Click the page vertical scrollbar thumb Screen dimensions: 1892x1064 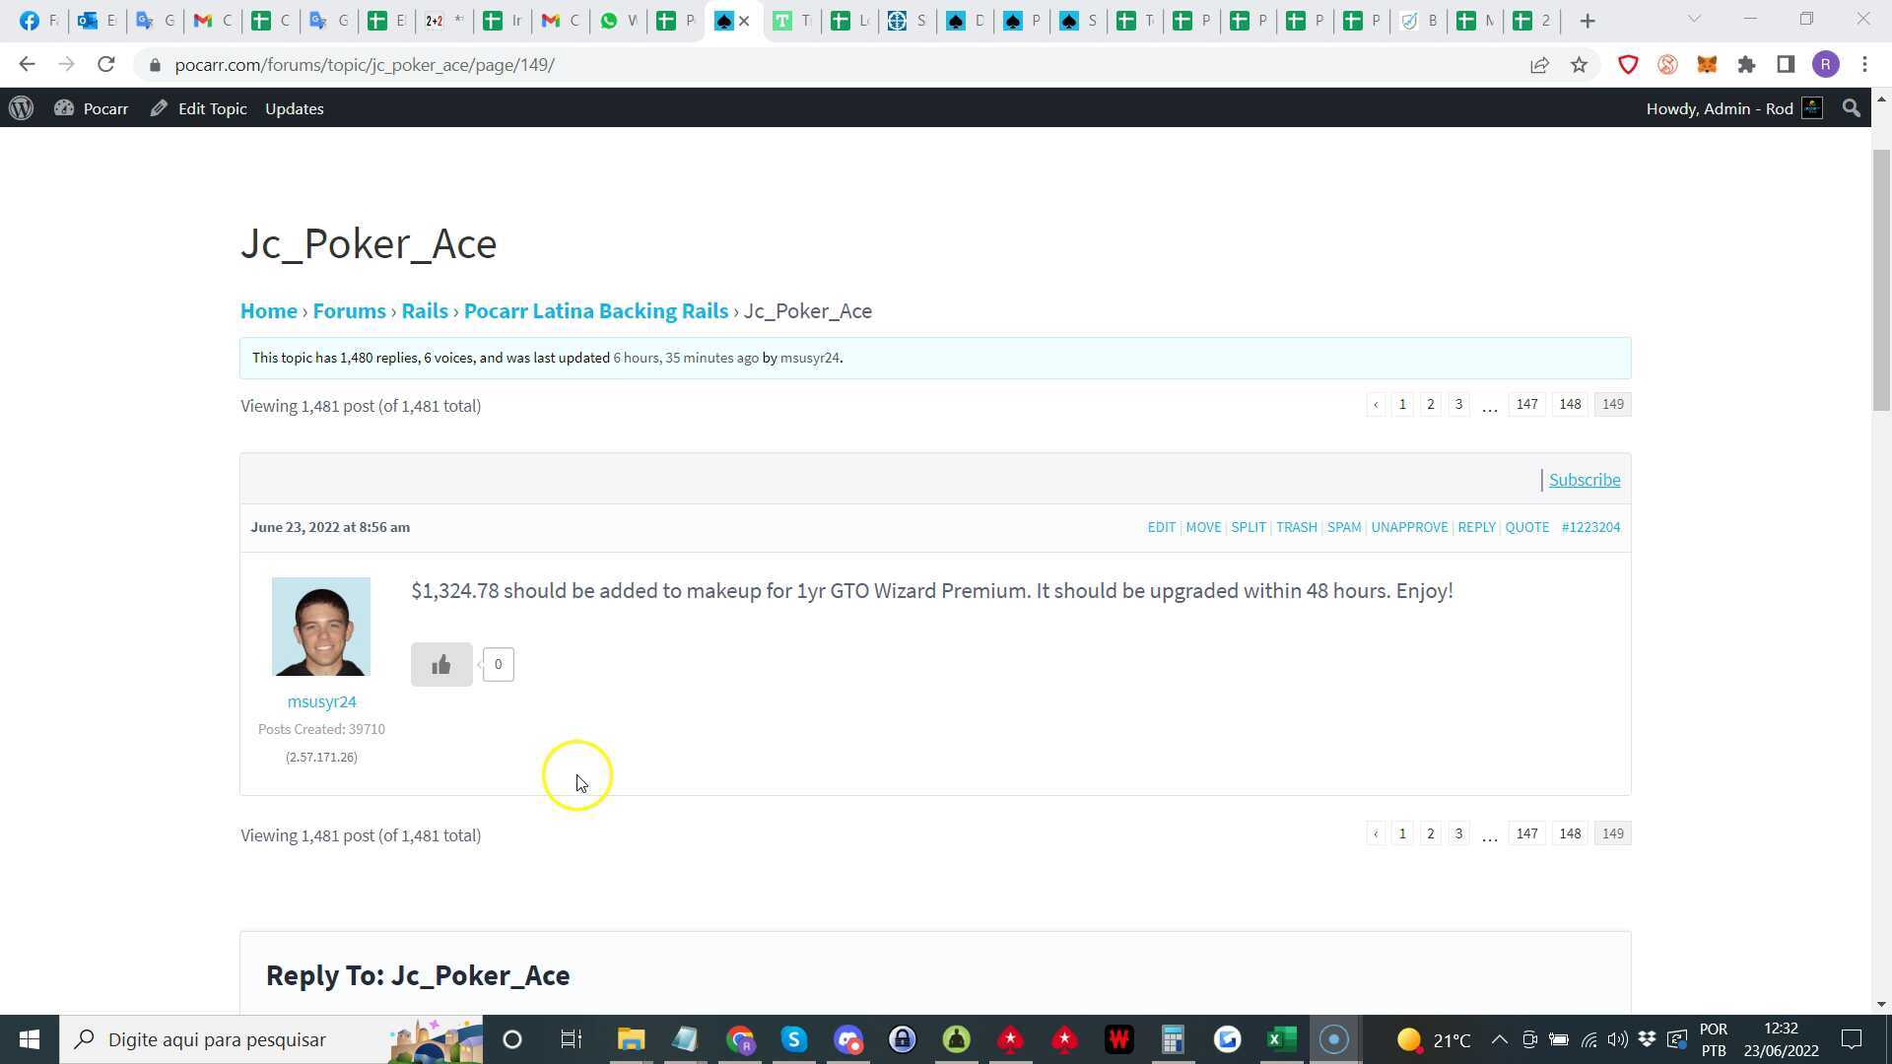click(x=1881, y=280)
